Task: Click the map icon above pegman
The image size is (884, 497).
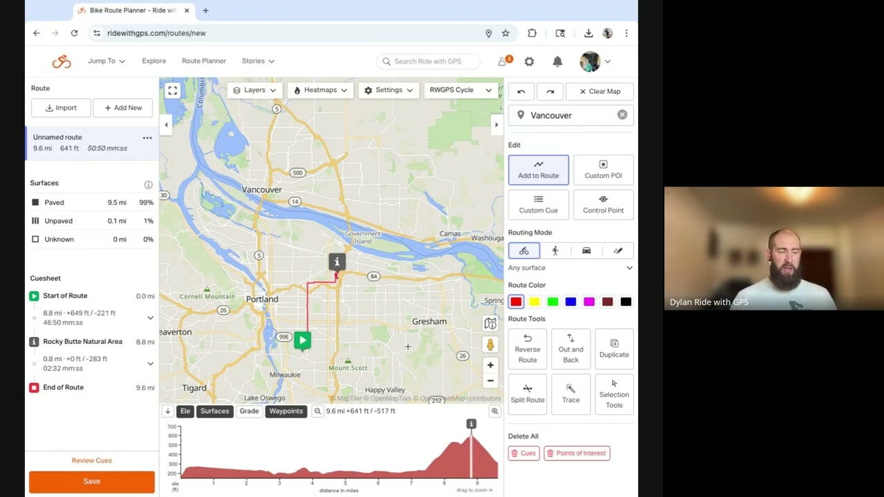Action: [x=490, y=324]
